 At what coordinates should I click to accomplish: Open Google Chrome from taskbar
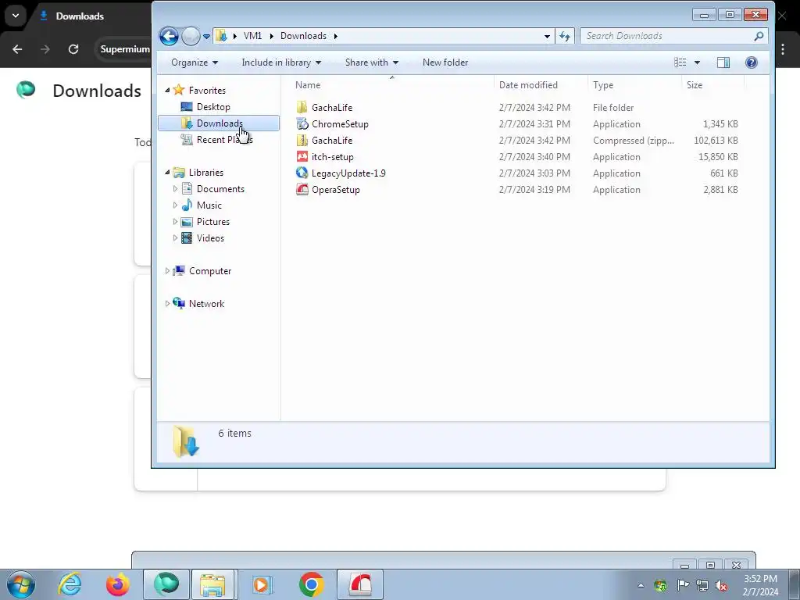click(311, 584)
